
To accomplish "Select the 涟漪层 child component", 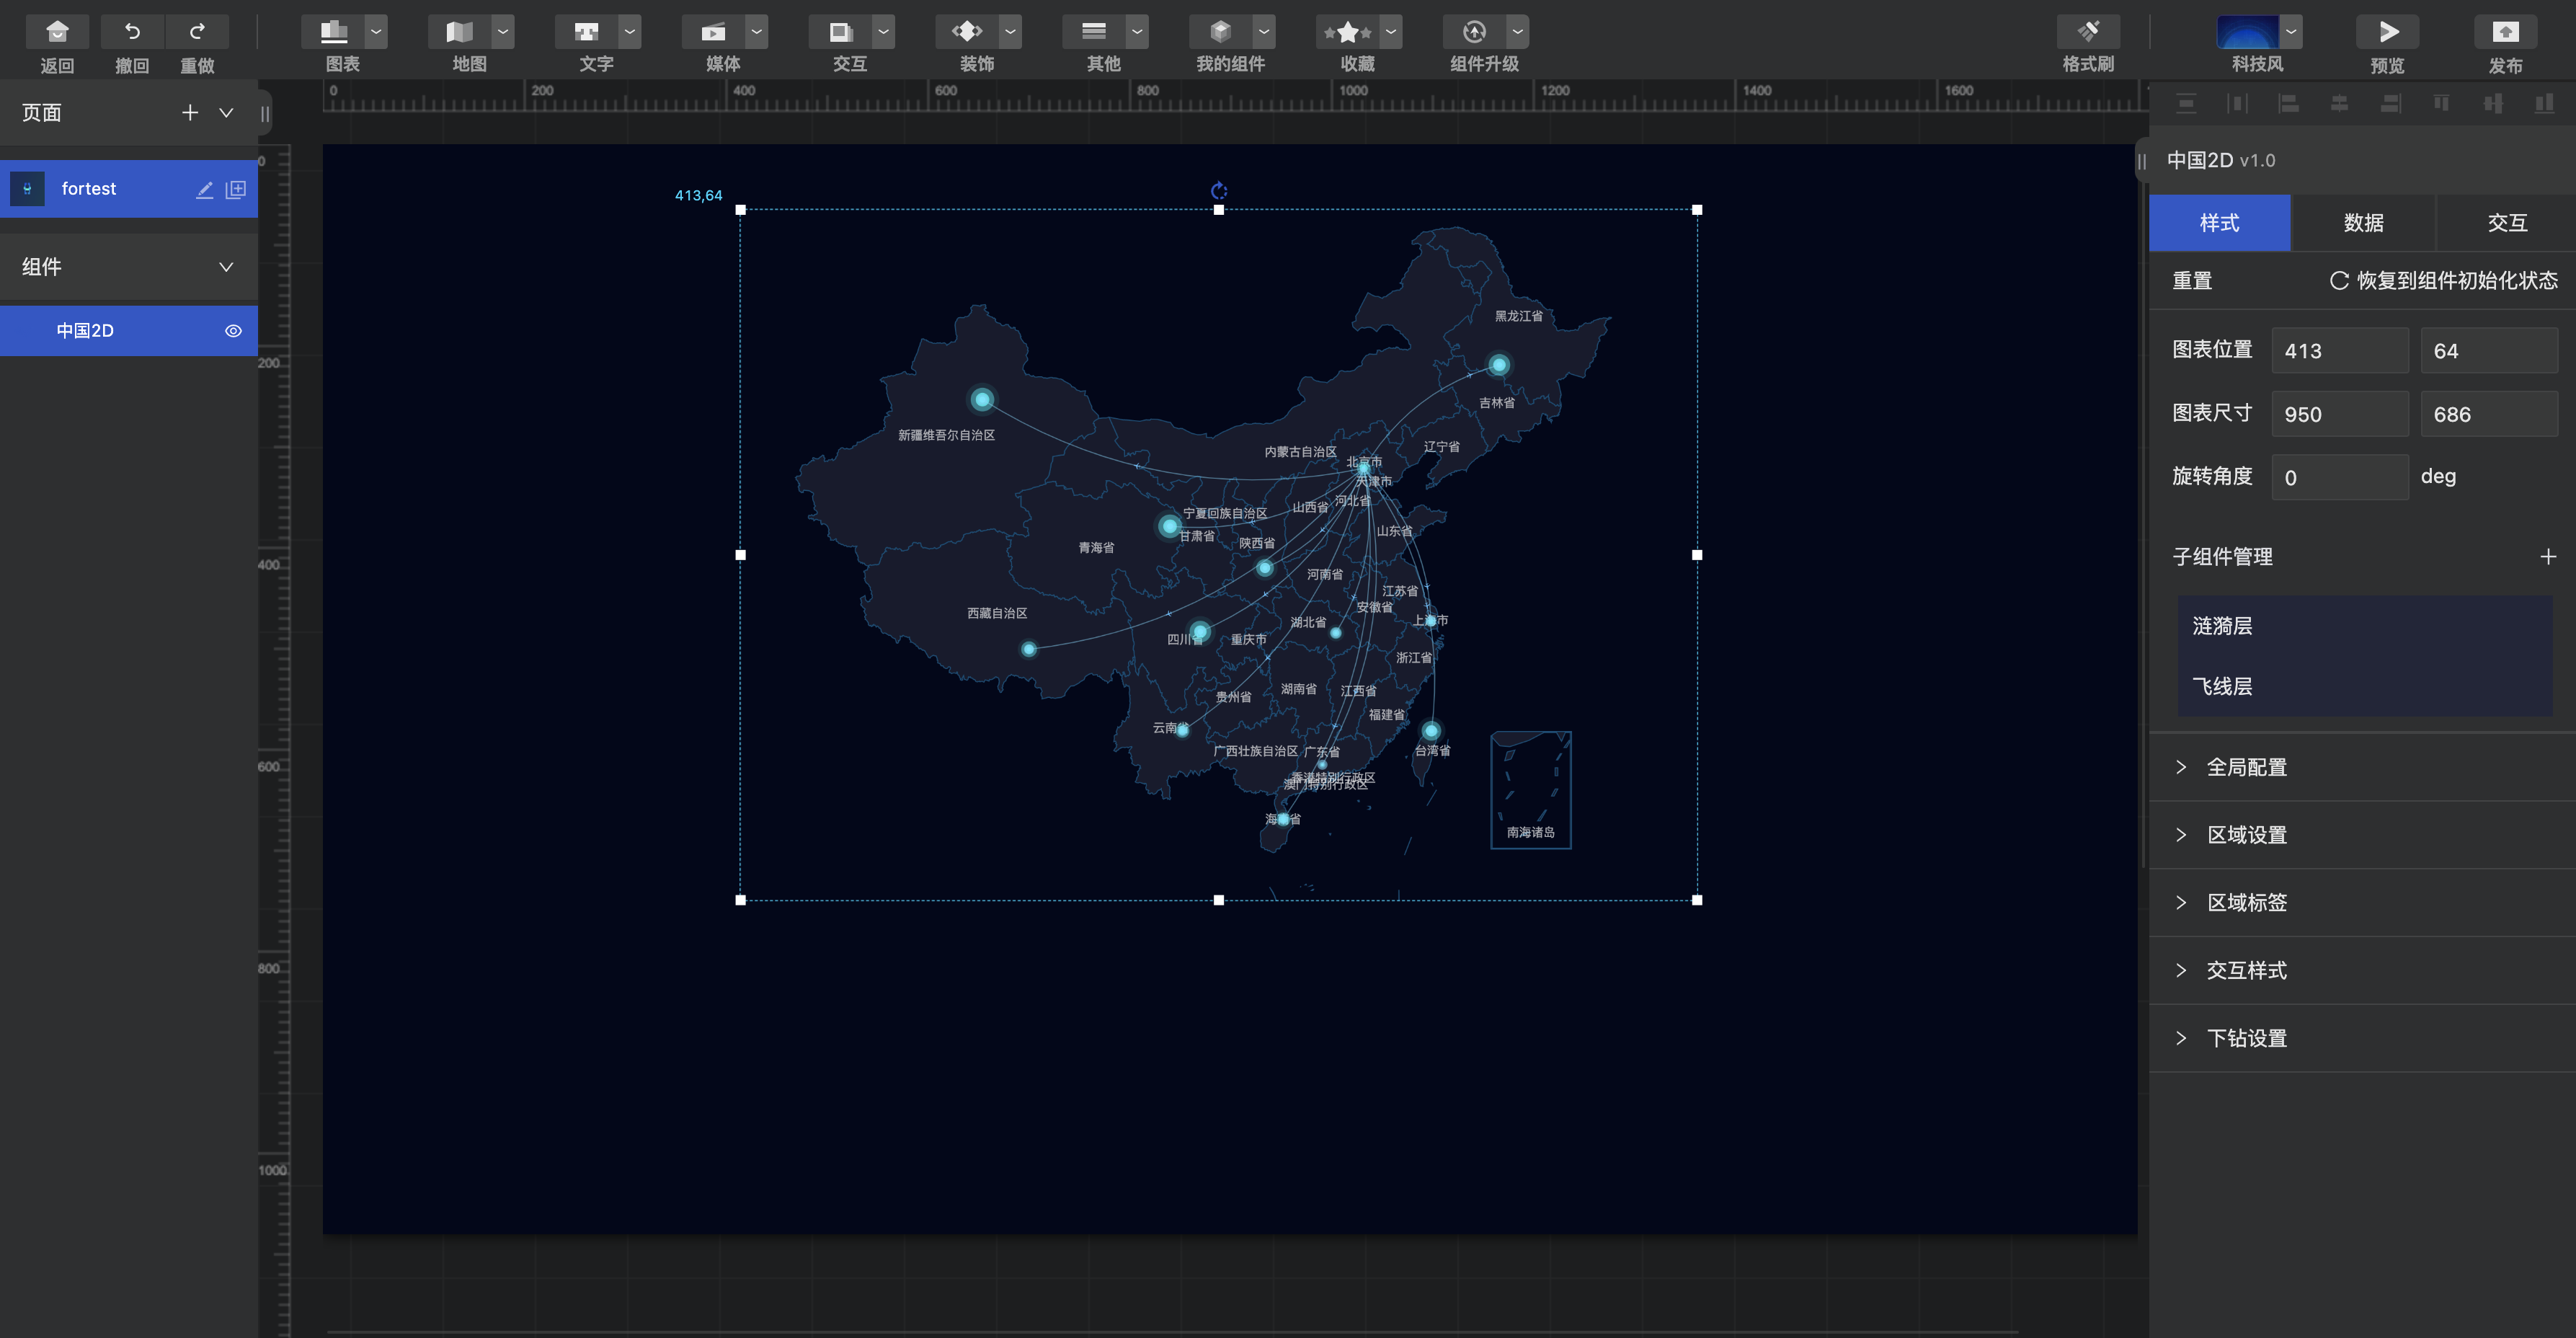I will pos(2365,627).
